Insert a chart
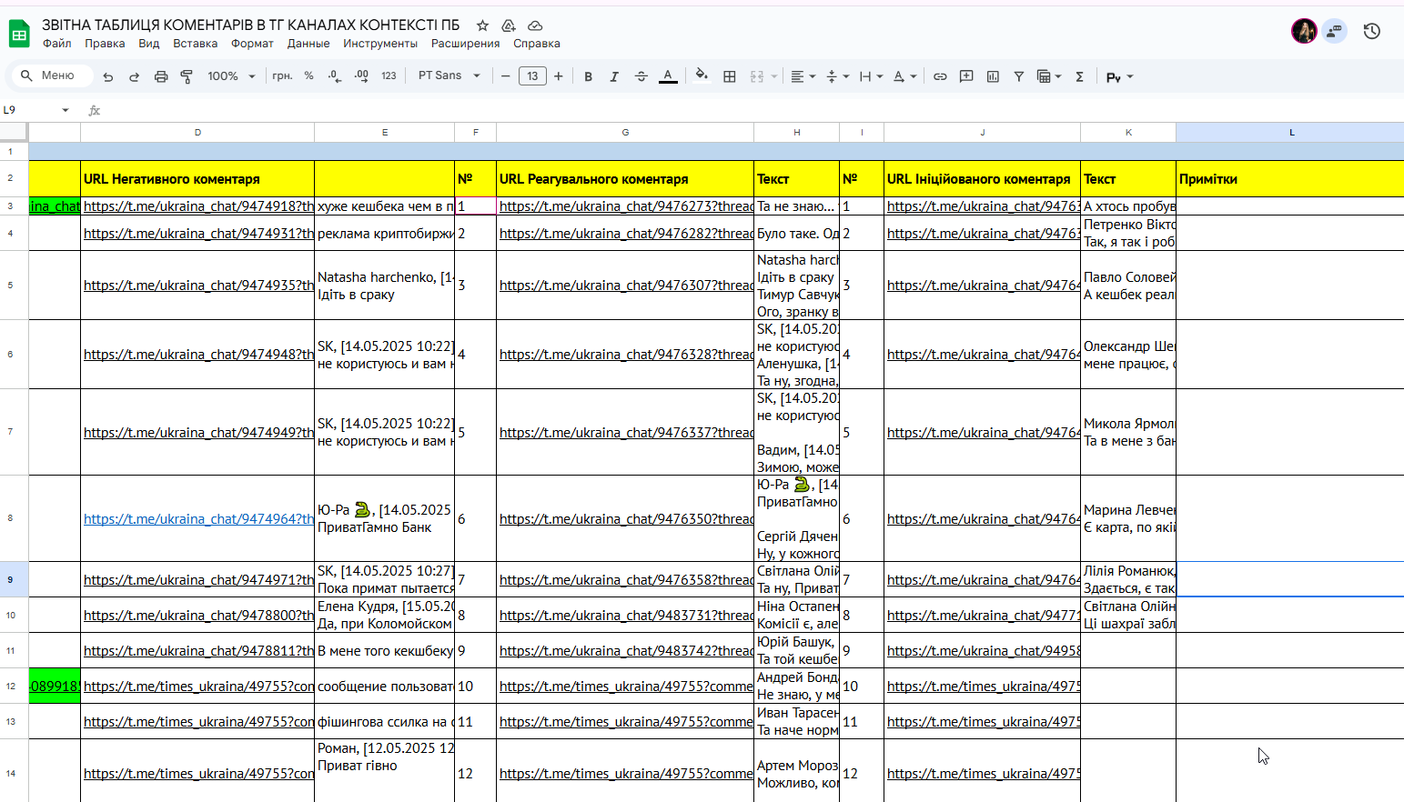 993,76
